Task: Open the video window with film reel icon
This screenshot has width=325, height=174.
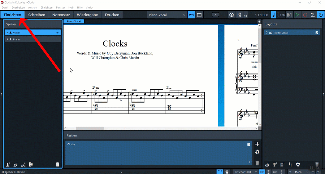Action: (231, 15)
